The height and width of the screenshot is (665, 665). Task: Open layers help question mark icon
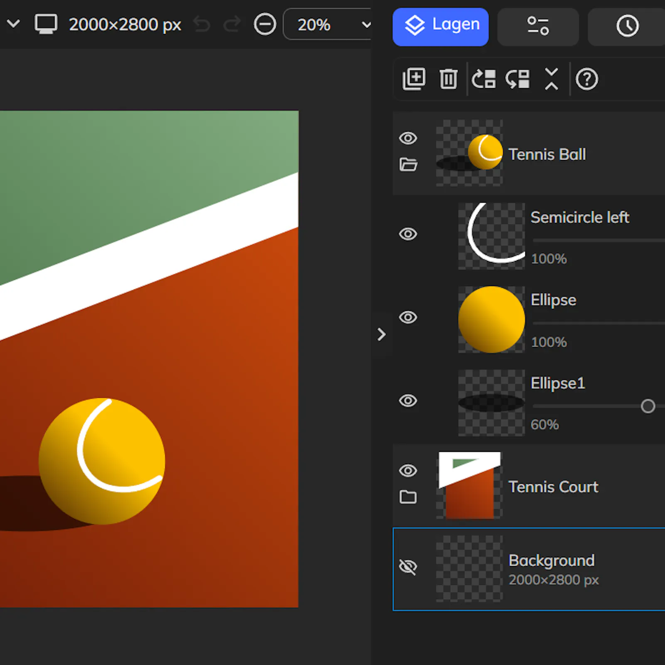(x=586, y=79)
